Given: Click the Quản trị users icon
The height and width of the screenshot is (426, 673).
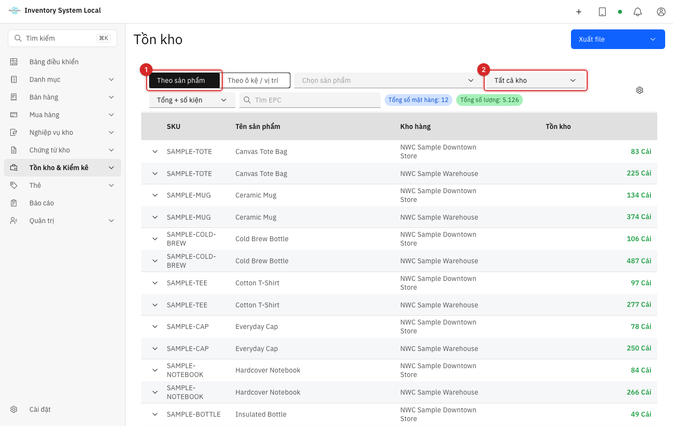Looking at the screenshot, I should click(x=14, y=221).
